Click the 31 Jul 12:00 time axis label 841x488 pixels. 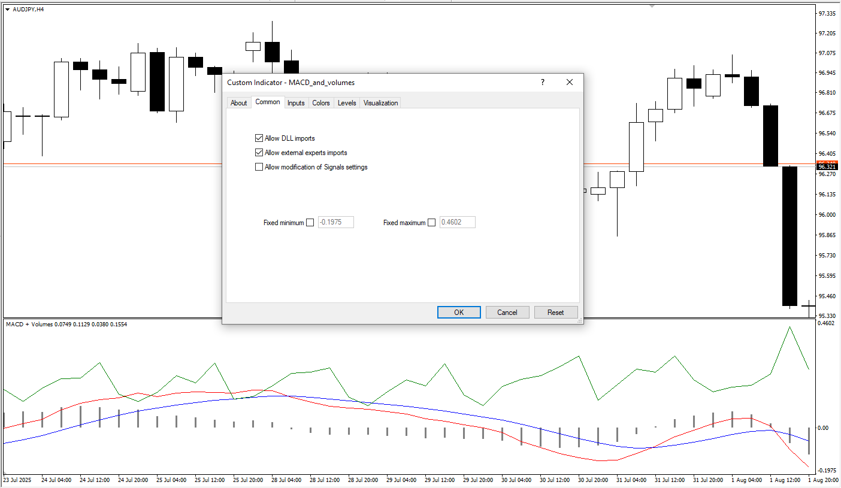coord(670,480)
